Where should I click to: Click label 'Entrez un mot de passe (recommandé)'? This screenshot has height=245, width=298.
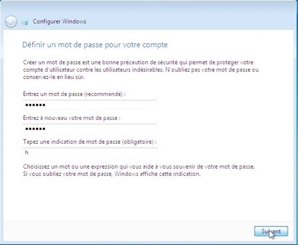click(x=74, y=94)
